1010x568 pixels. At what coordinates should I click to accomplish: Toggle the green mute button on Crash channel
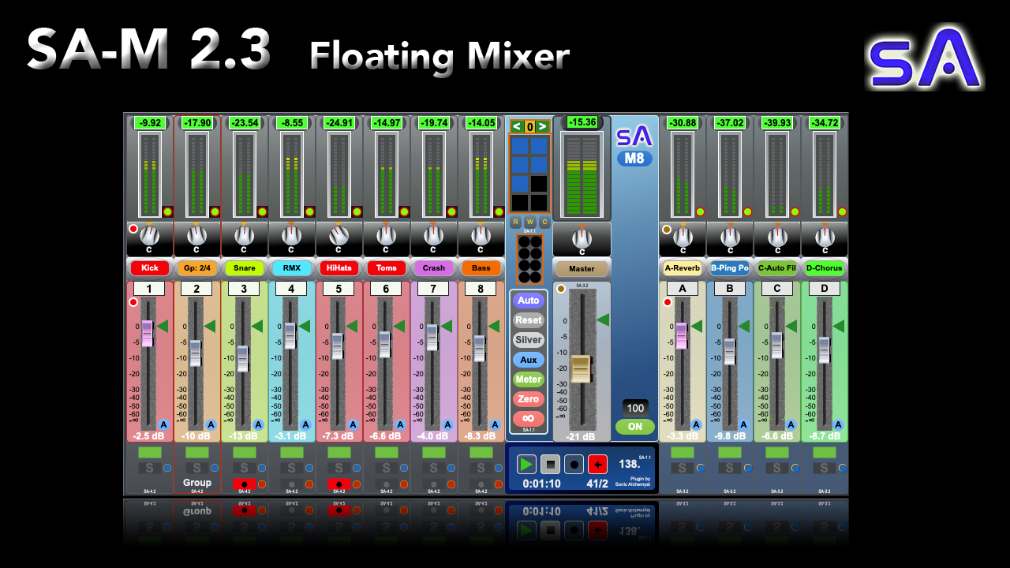[x=433, y=453]
